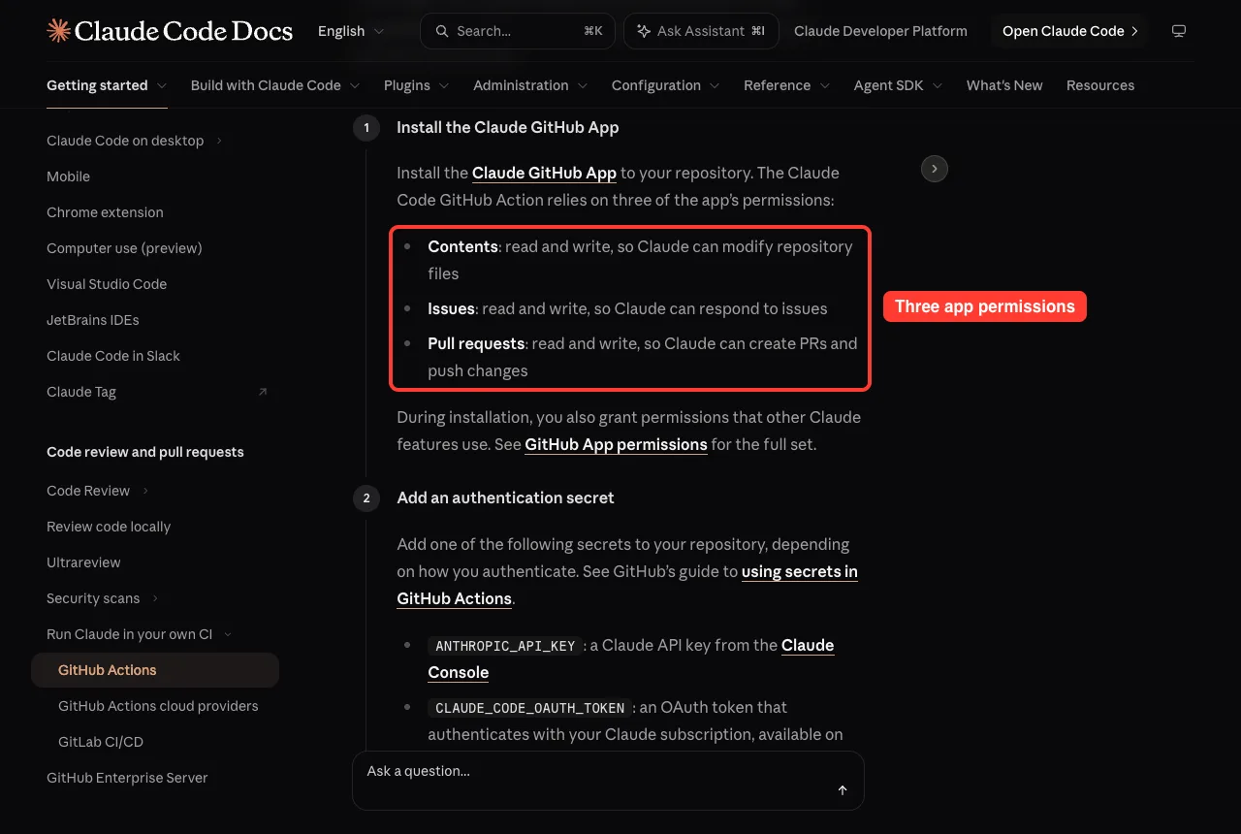The height and width of the screenshot is (834, 1241).
Task: Open the Resources nav item
Action: 1100,85
